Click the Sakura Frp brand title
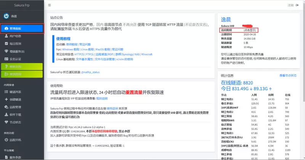This screenshot has width=305, height=160. 22,5
